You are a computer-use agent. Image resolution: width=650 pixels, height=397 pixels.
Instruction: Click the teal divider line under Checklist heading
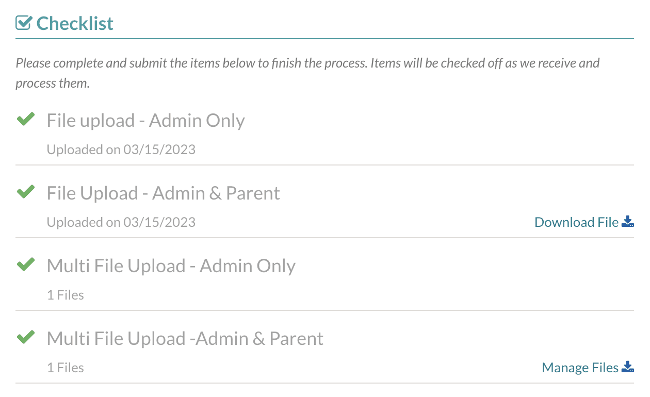[x=324, y=39]
